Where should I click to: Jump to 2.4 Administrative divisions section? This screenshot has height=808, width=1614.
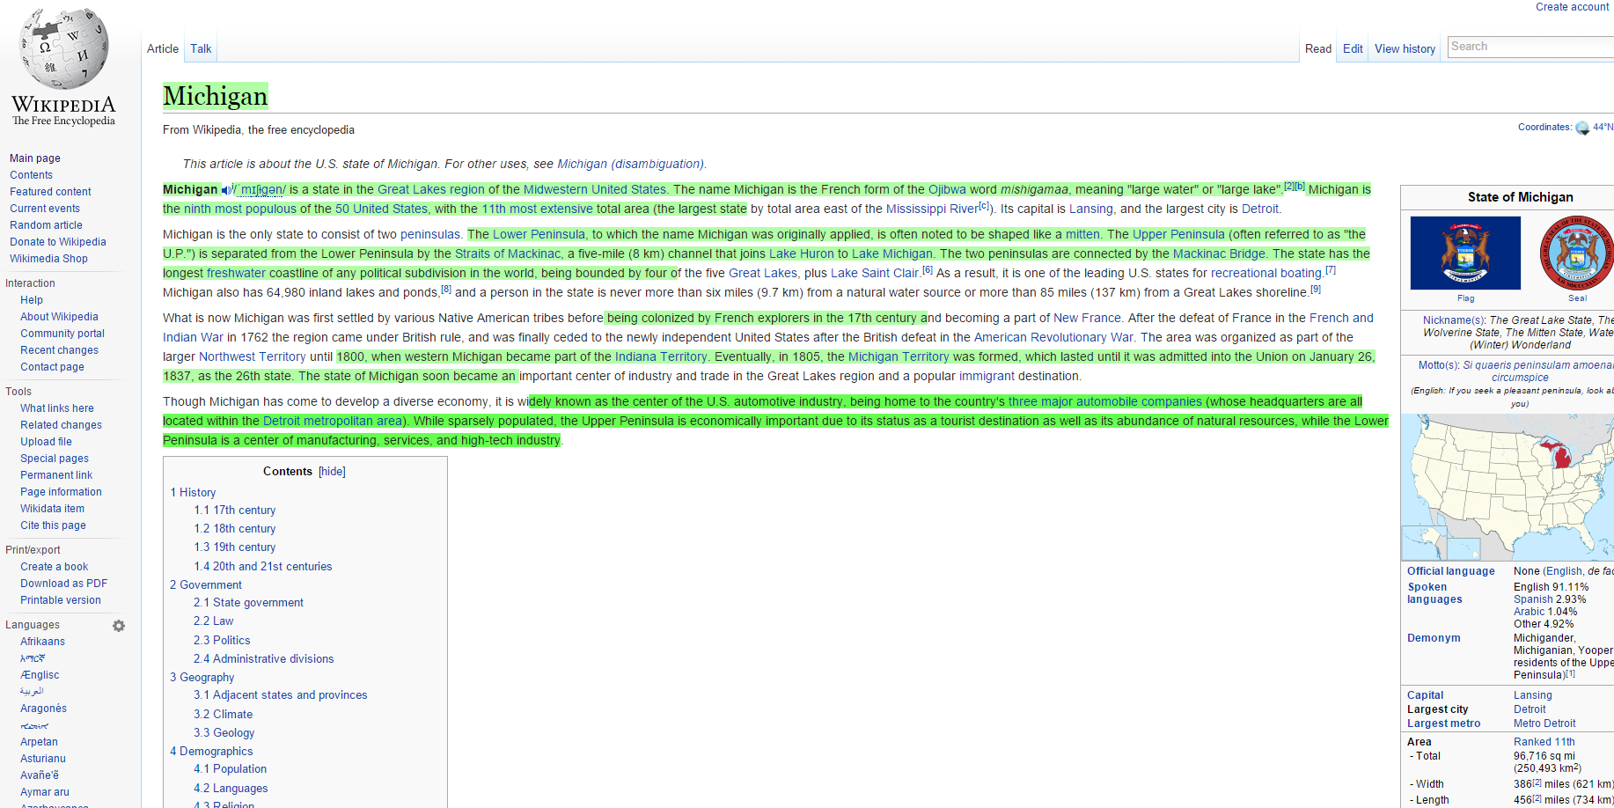[x=264, y=659]
